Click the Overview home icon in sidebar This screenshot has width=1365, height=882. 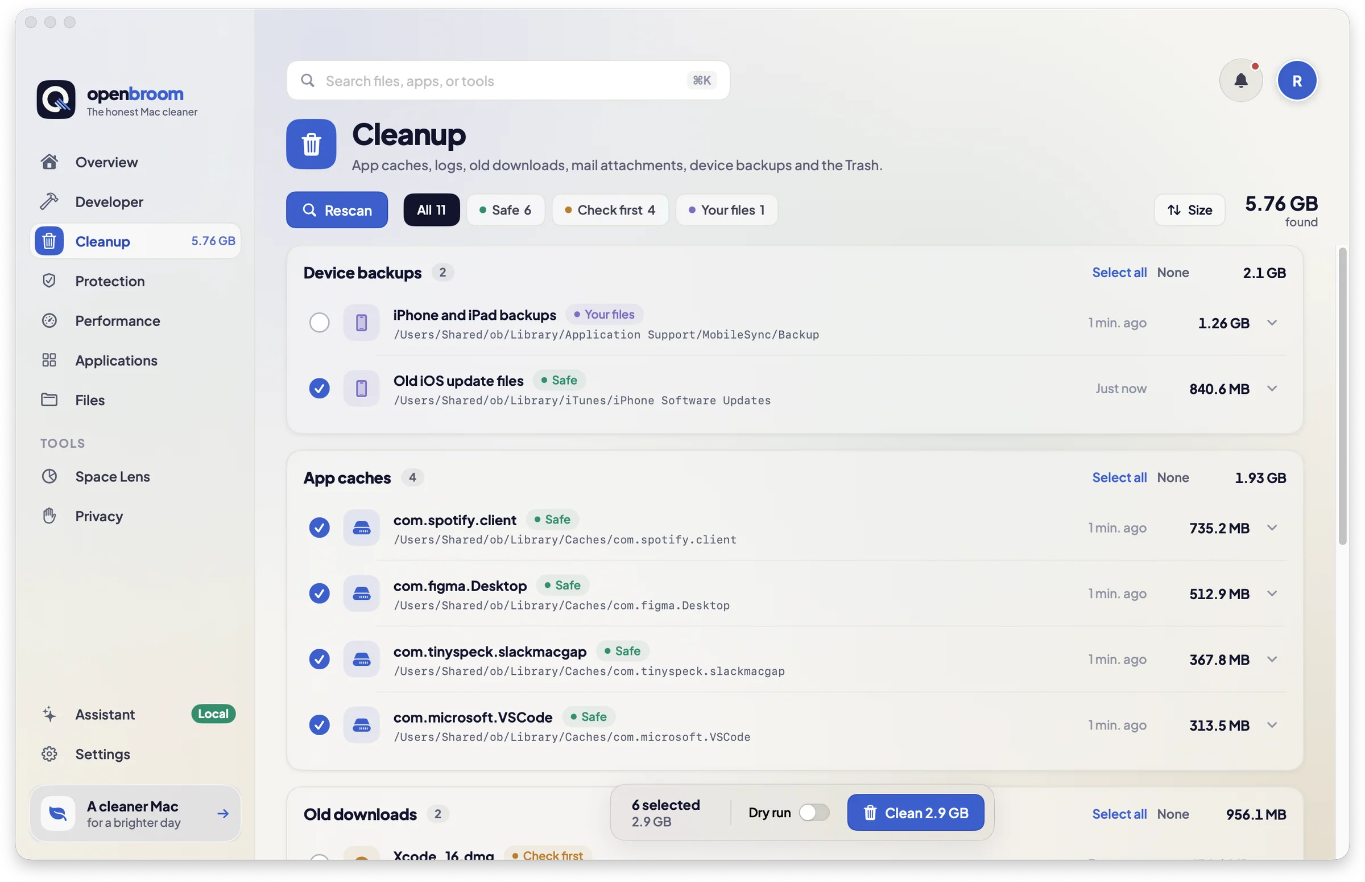(49, 162)
